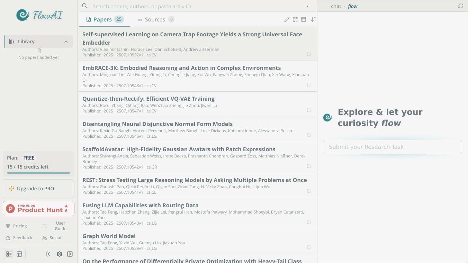Open the settings gear in sidebar

[x=60, y=254]
